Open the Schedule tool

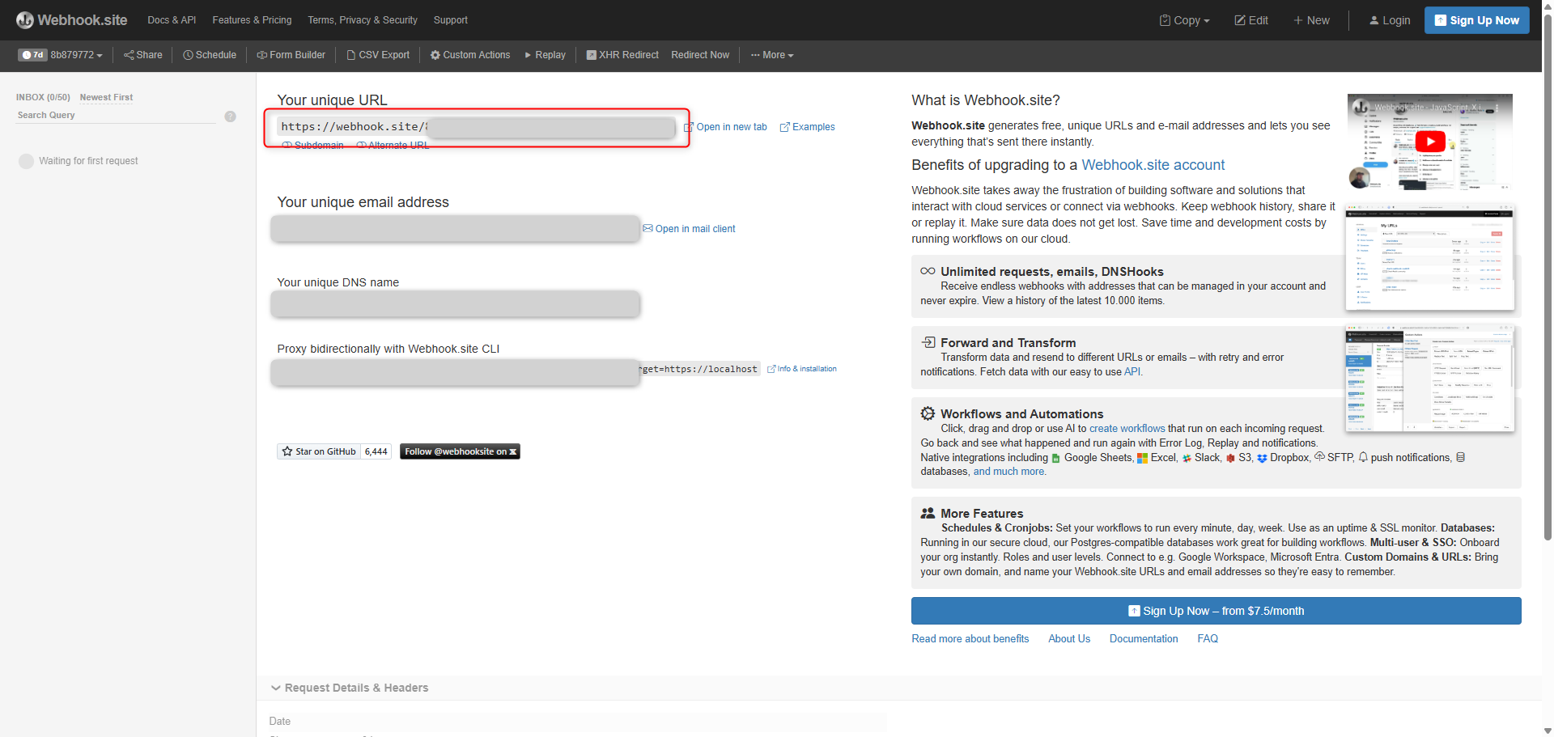[x=209, y=55]
